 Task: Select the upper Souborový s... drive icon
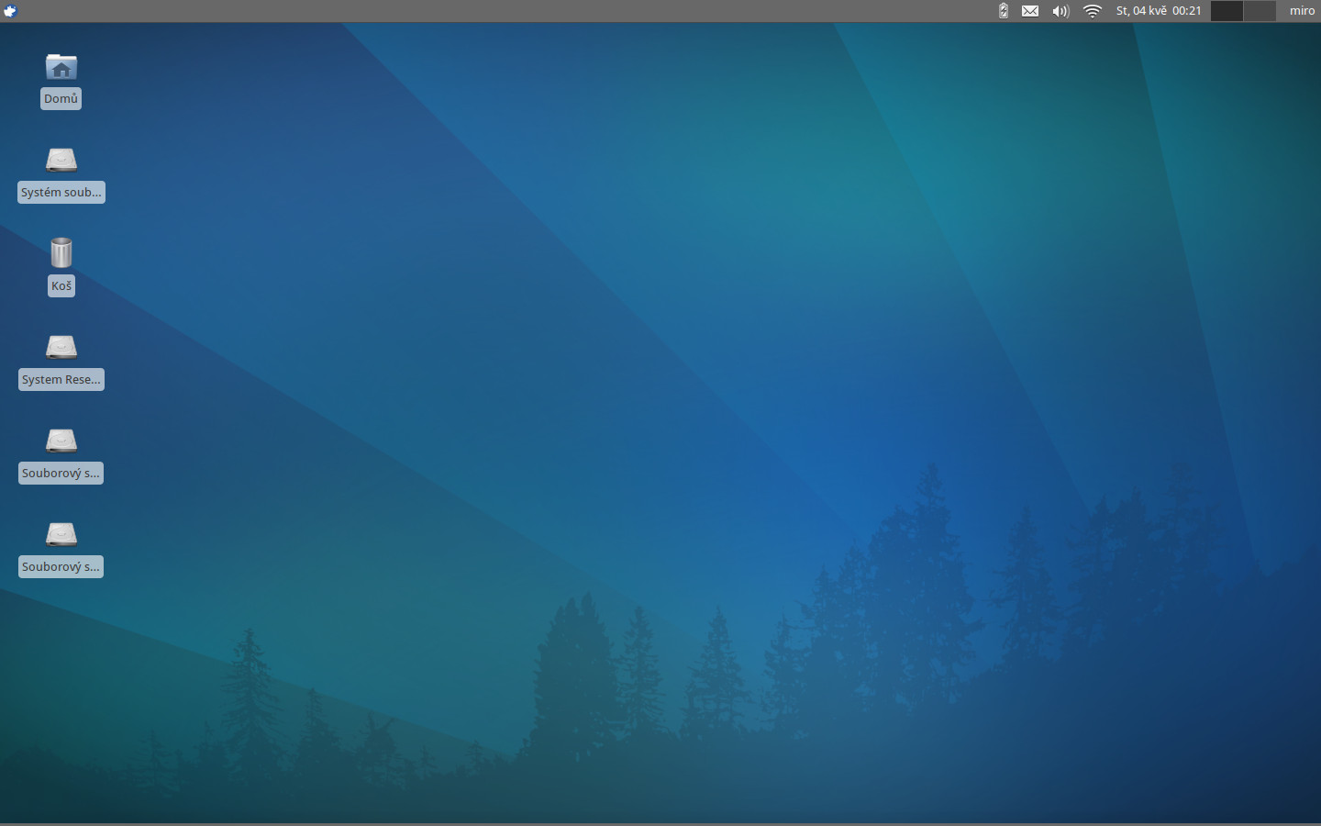pos(61,441)
